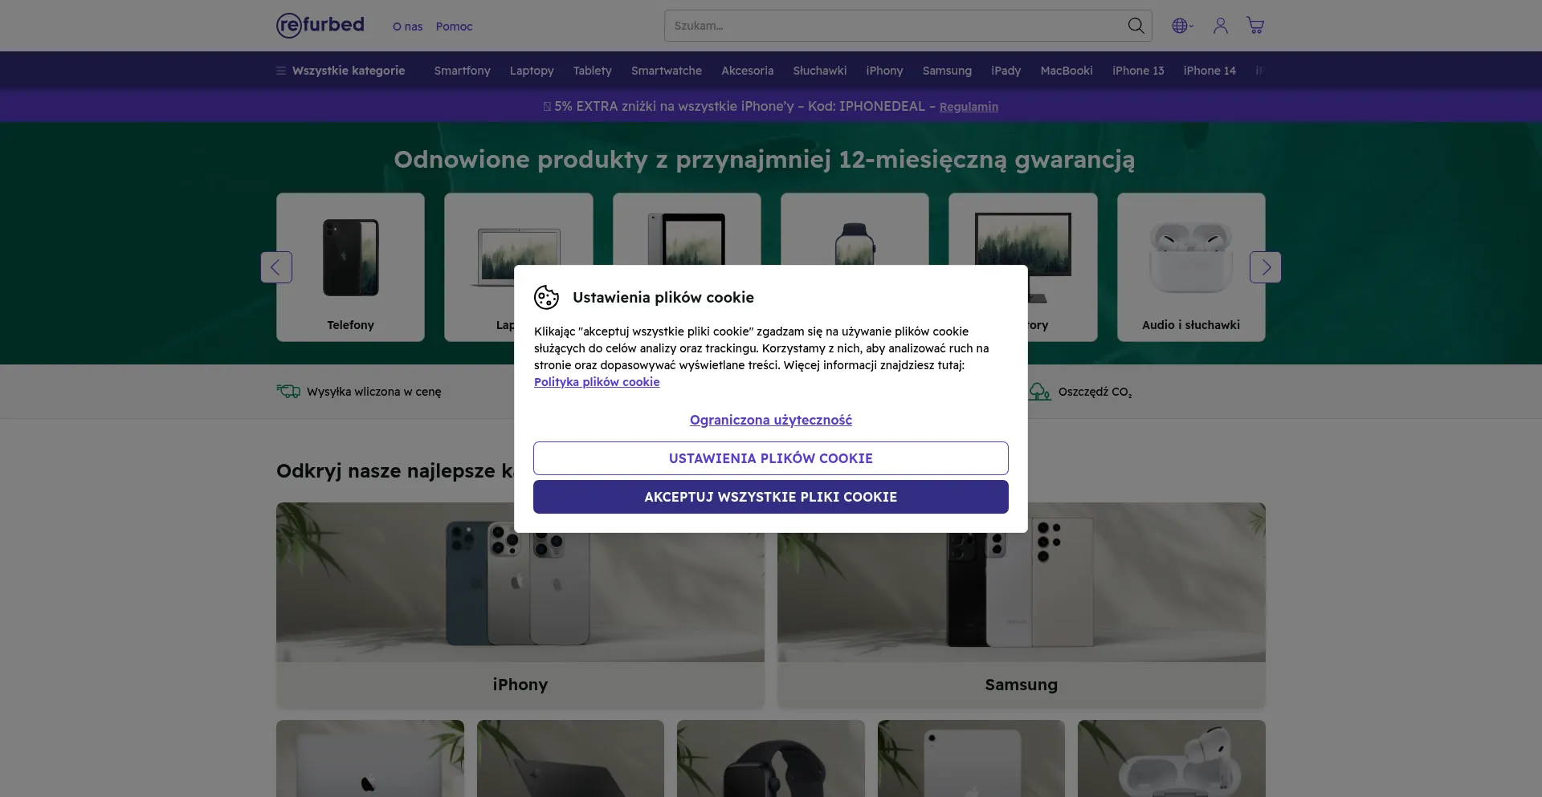The height and width of the screenshot is (797, 1542).
Task: Click Ustawienia plików cookie button
Action: click(771, 458)
